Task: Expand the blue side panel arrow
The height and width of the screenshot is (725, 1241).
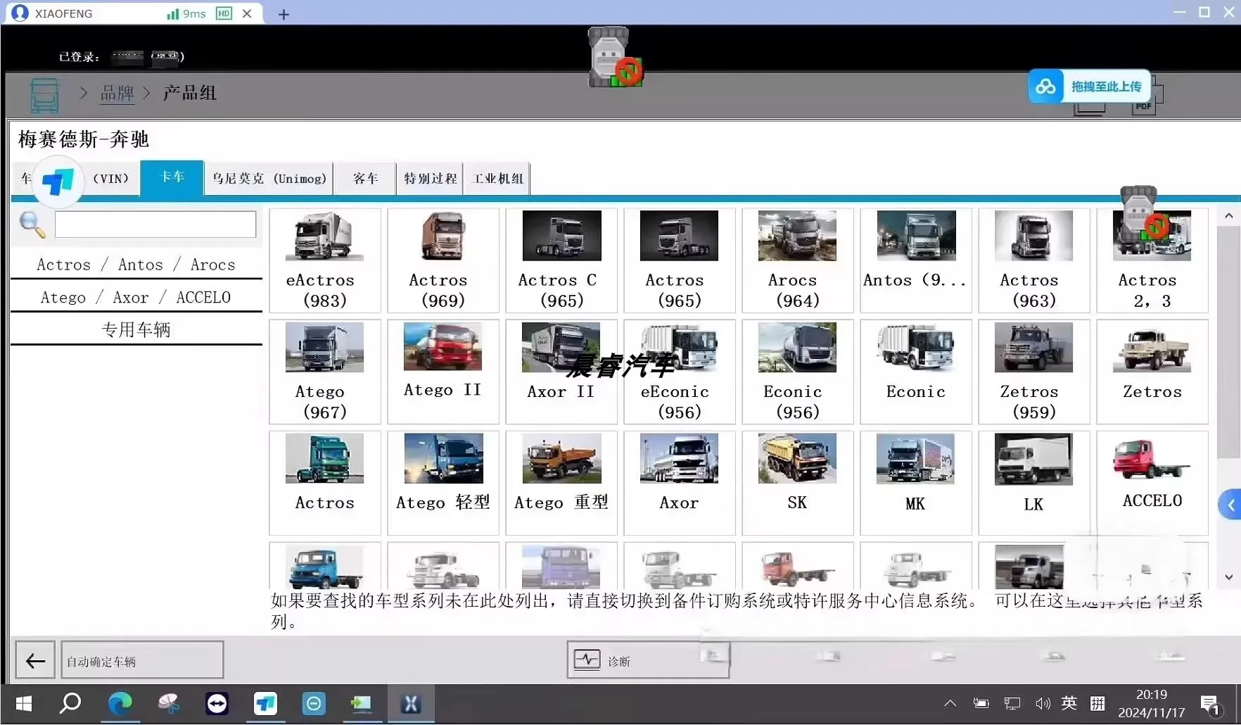Action: pos(1230,505)
